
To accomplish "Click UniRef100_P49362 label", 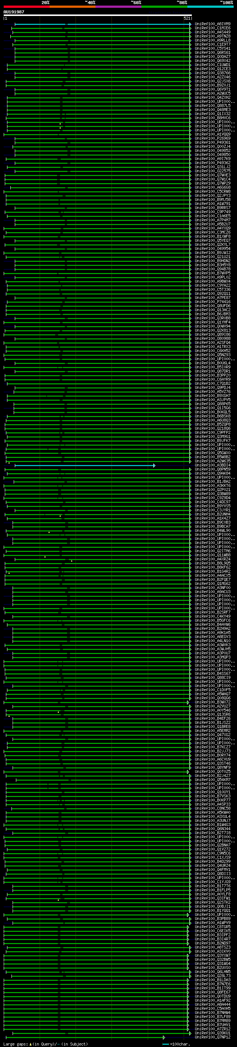I will point(212,163).
